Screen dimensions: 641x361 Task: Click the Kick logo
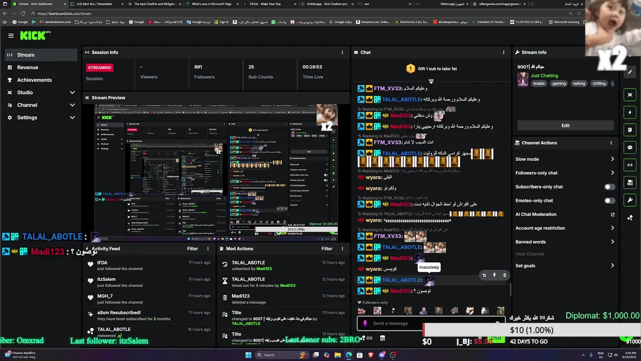33,36
